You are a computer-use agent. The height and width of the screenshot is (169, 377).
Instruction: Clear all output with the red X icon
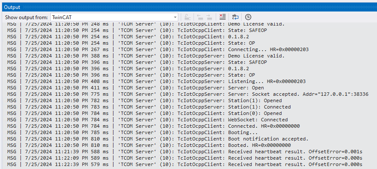pyautogui.click(x=223, y=17)
